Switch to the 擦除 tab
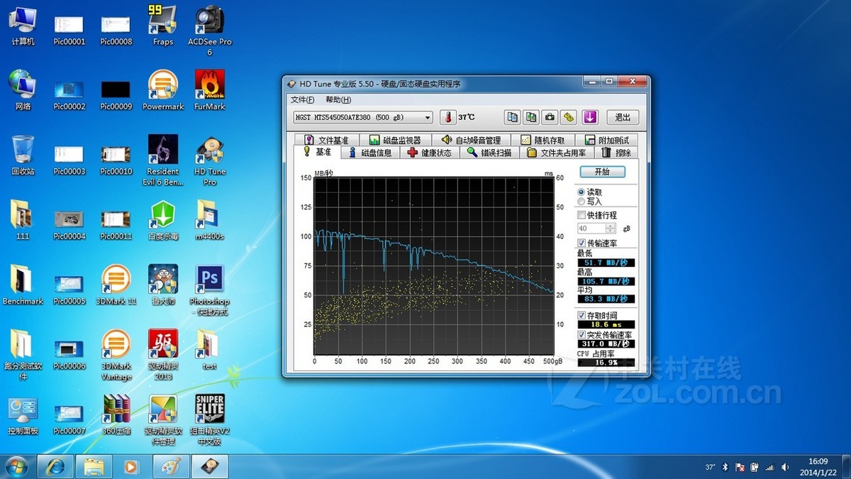 [616, 153]
